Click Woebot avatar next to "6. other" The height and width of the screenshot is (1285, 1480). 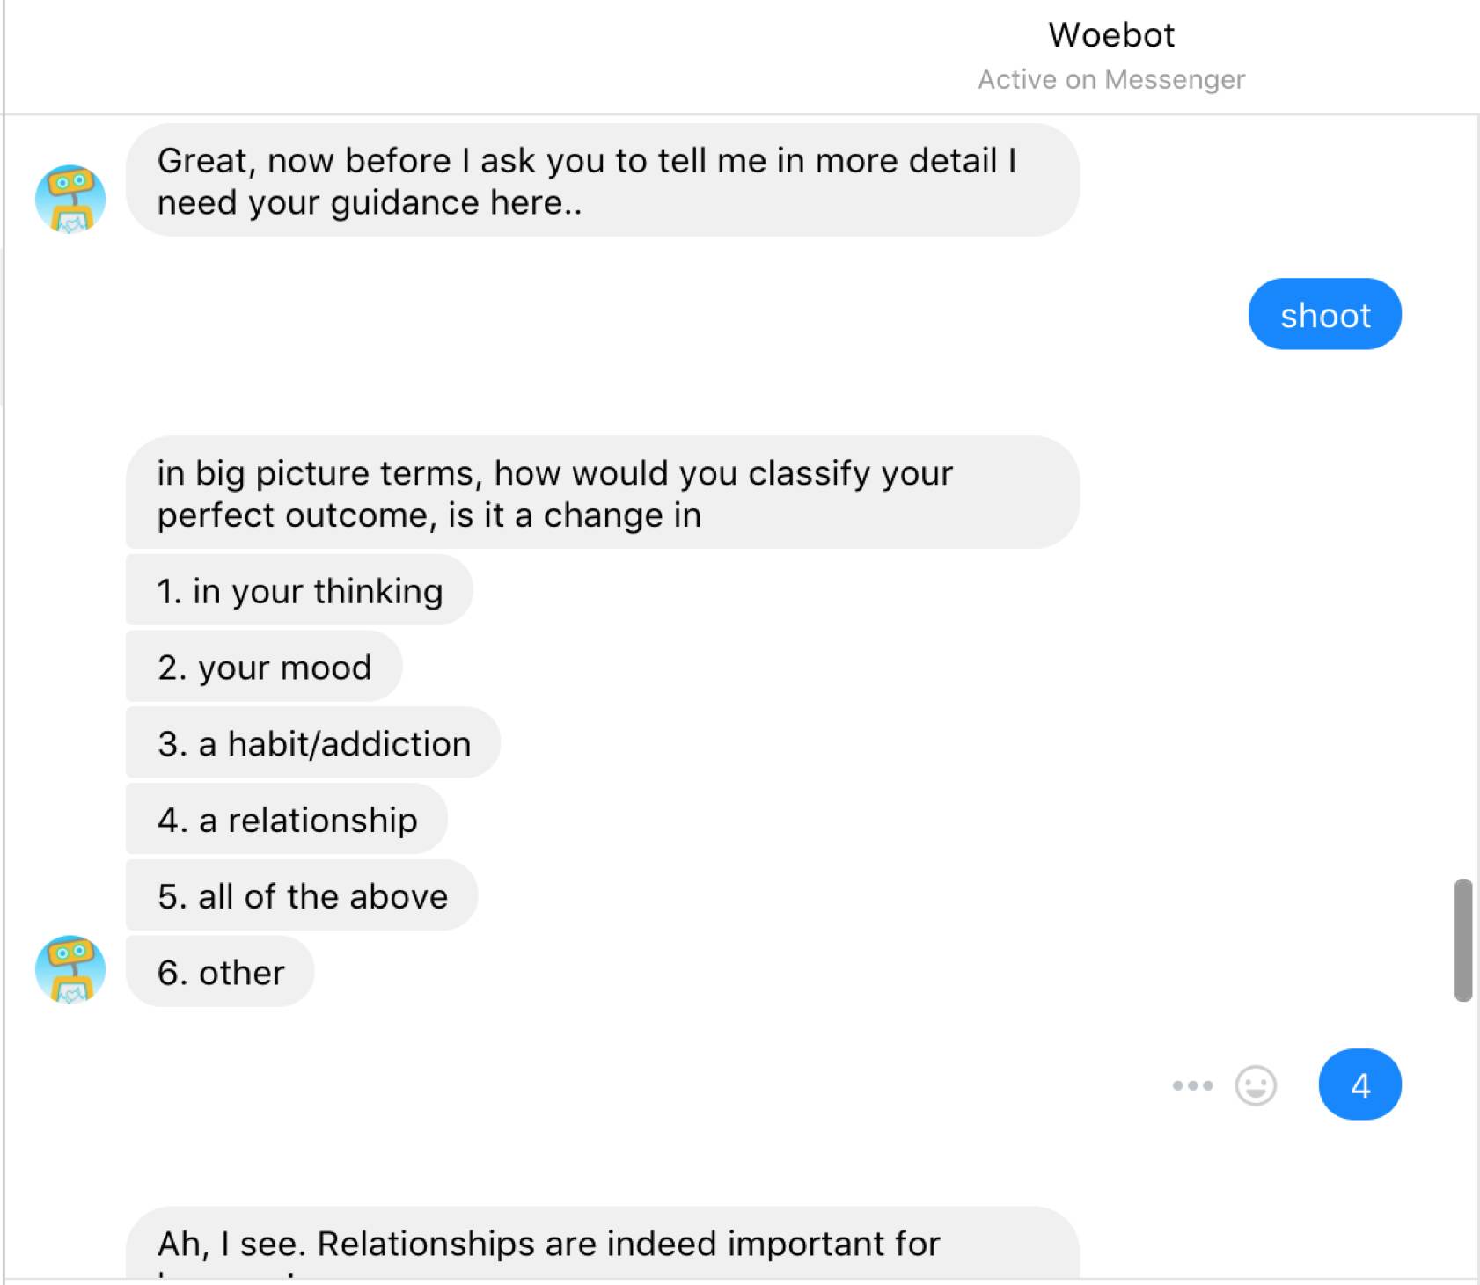coord(70,969)
